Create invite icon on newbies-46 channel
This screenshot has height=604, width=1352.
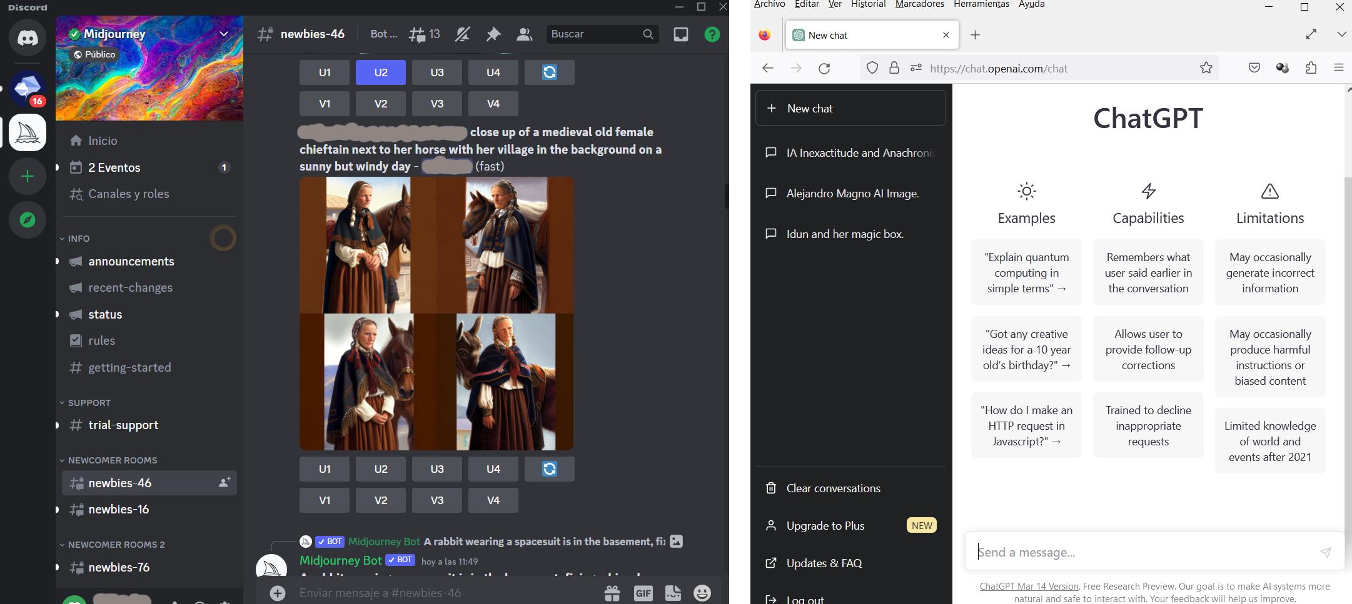224,483
